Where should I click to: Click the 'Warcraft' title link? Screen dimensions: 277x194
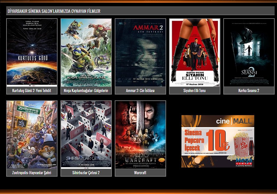(140, 173)
